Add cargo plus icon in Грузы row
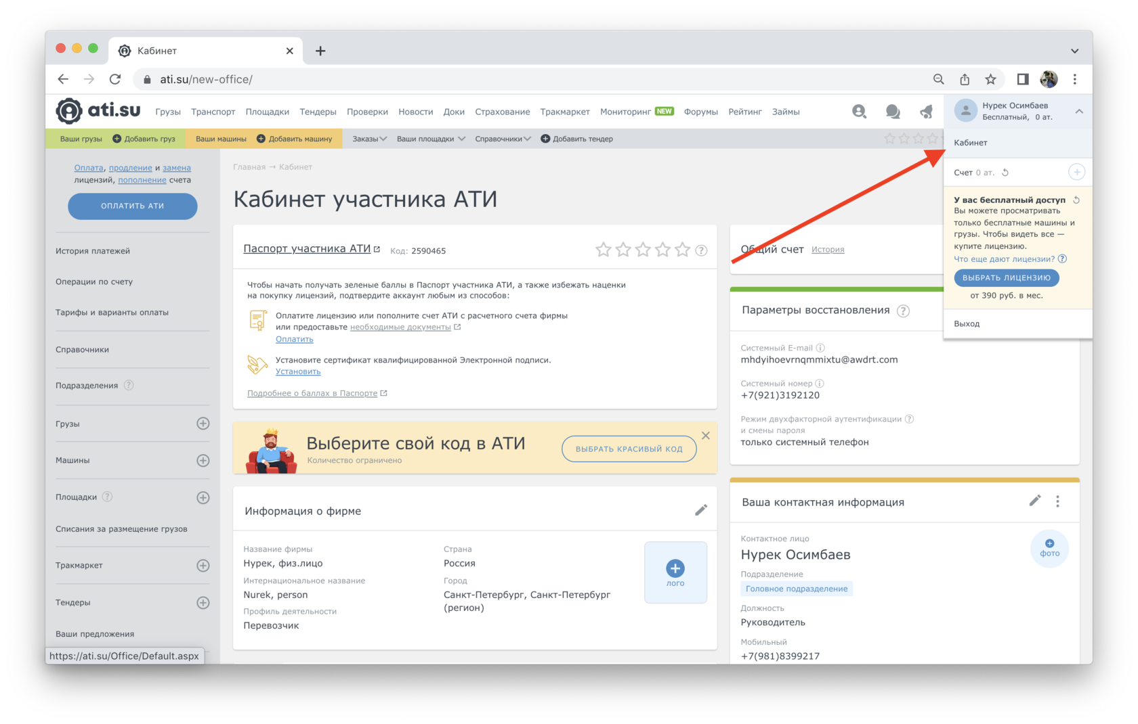 pos(203,424)
